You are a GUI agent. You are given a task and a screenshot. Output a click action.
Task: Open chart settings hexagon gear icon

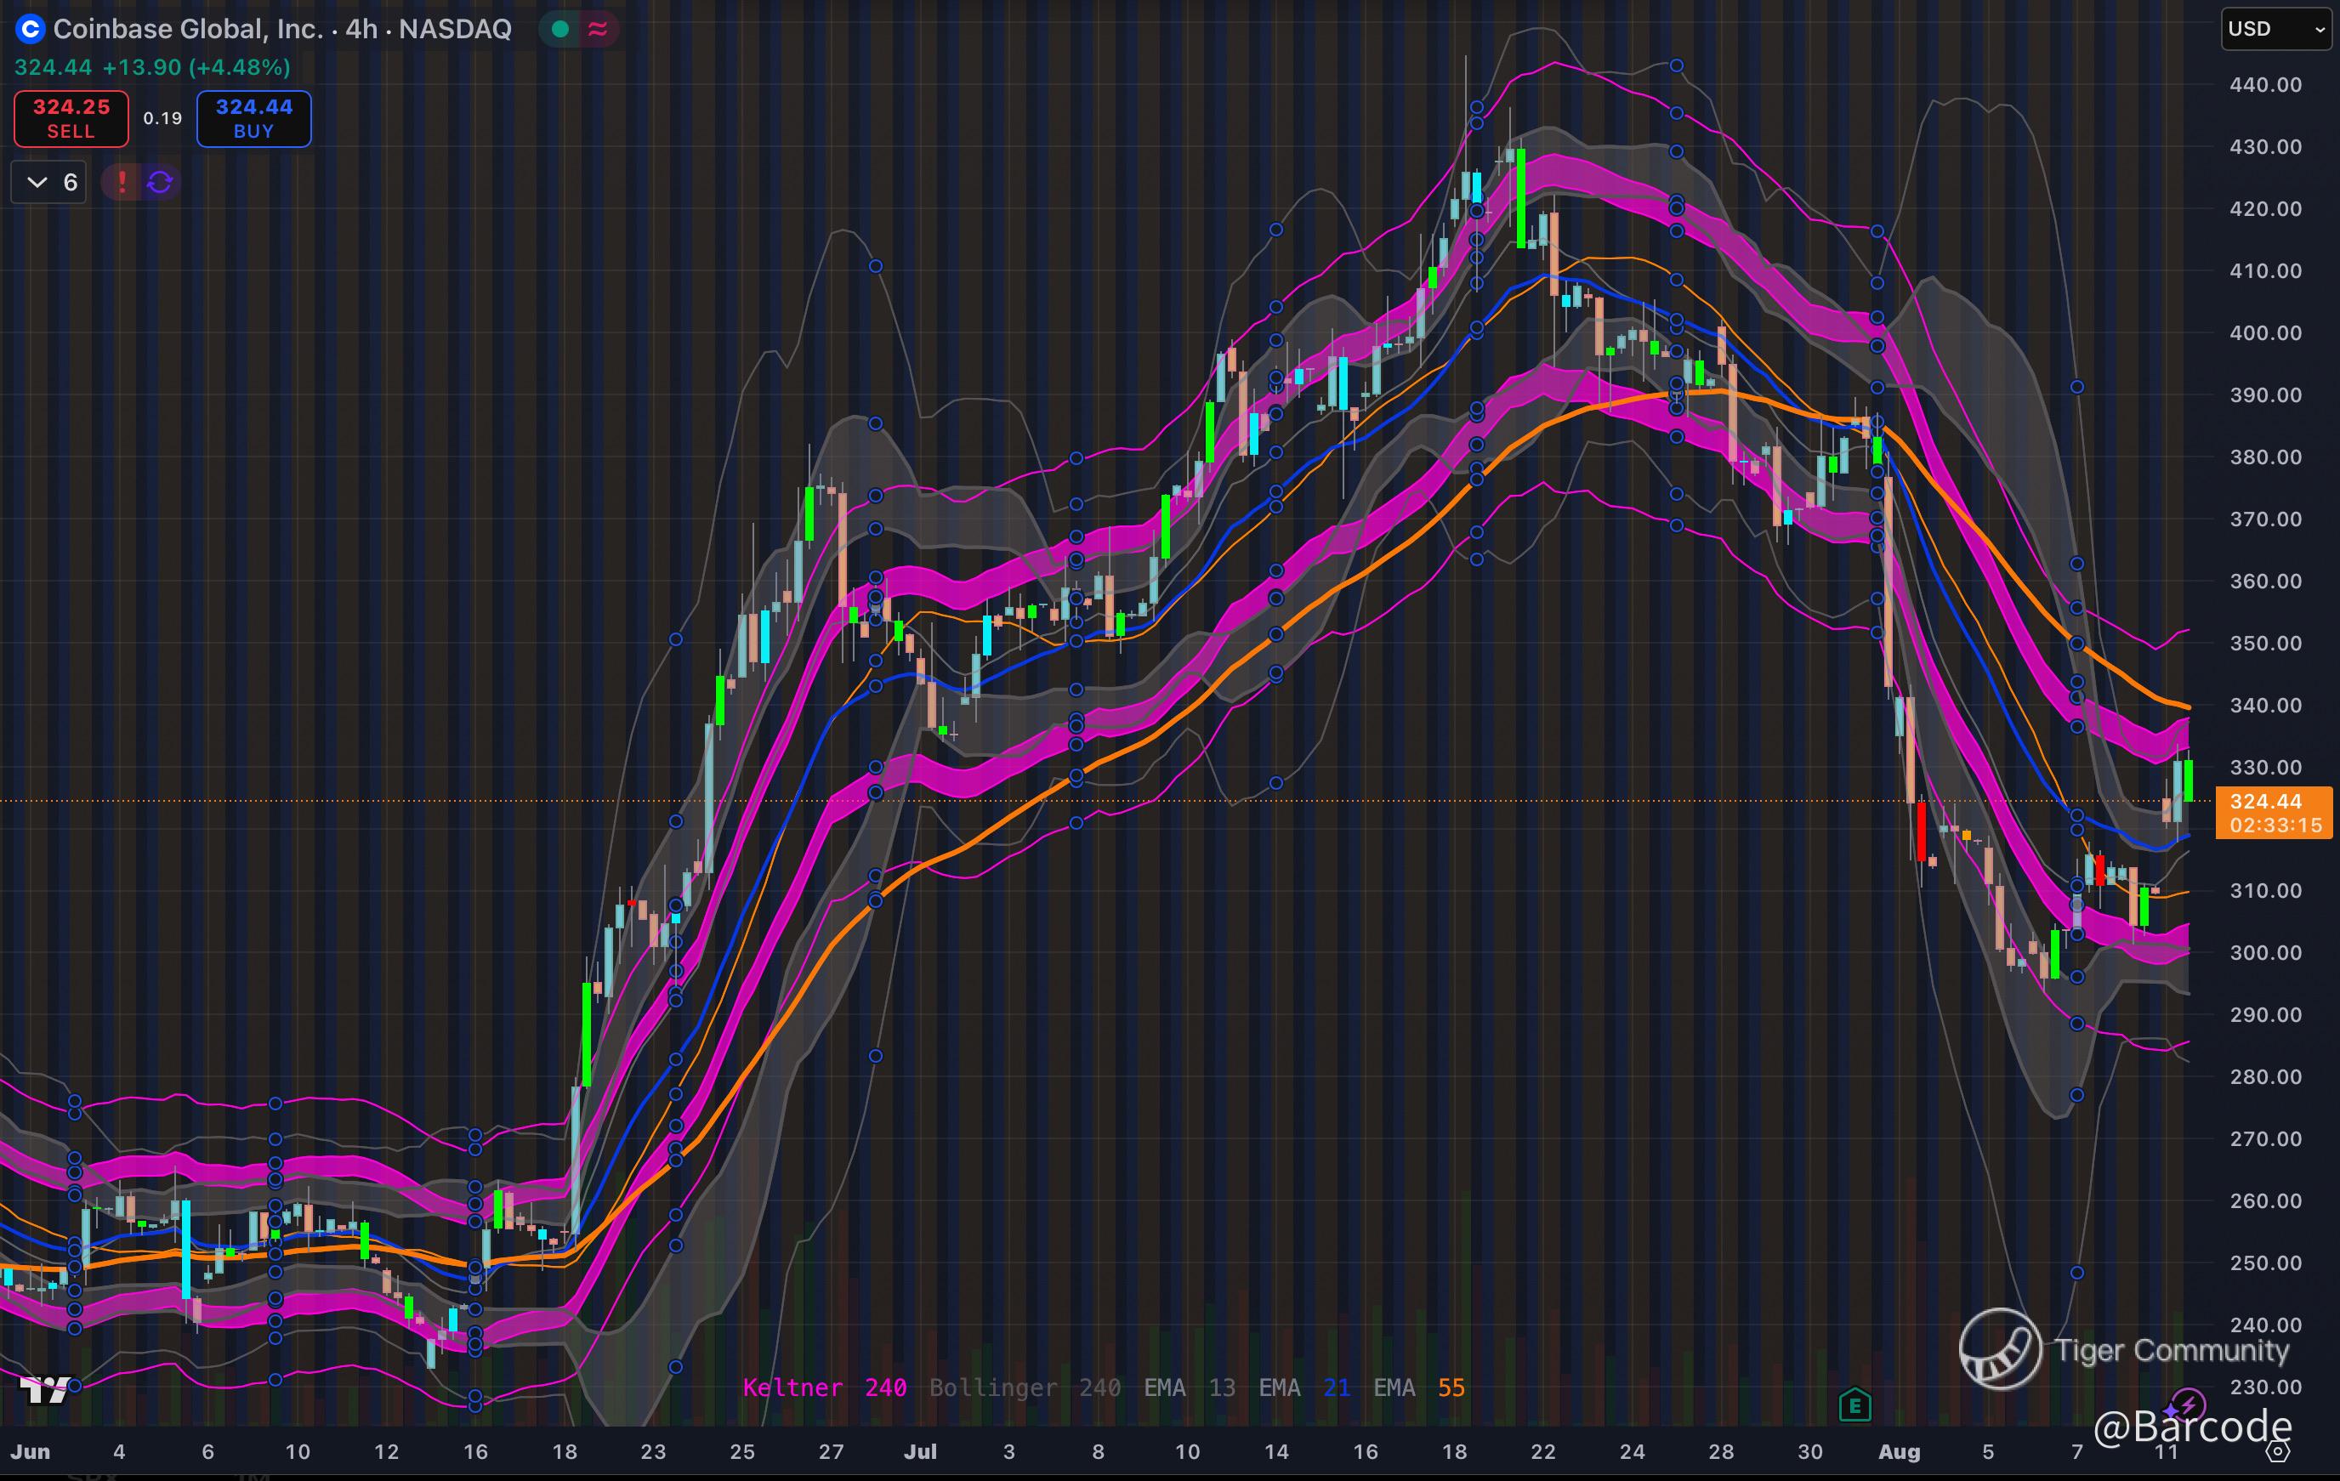point(2278,1452)
